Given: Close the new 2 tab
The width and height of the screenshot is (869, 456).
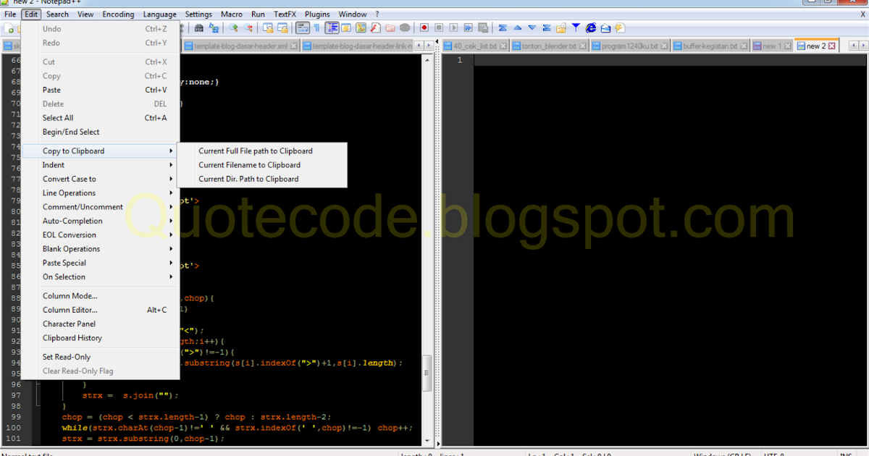Looking at the screenshot, I should click(832, 46).
